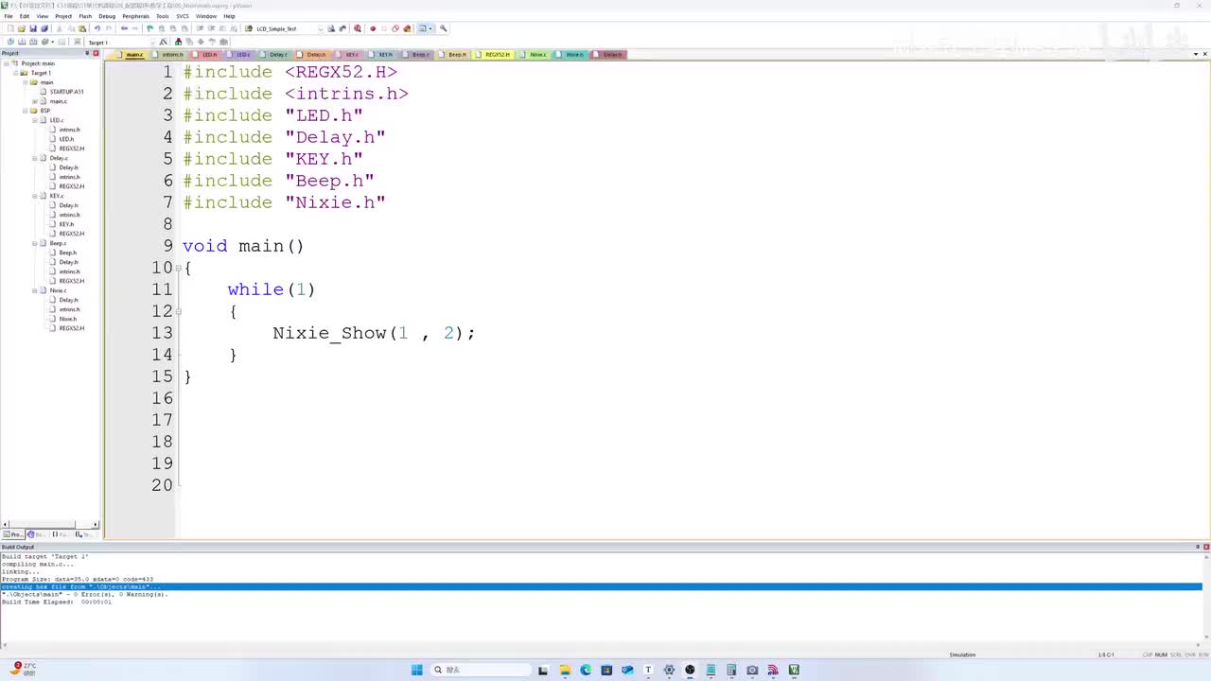Collapse the LED.c tree node
Screen dimensions: 1211x681
[34, 120]
